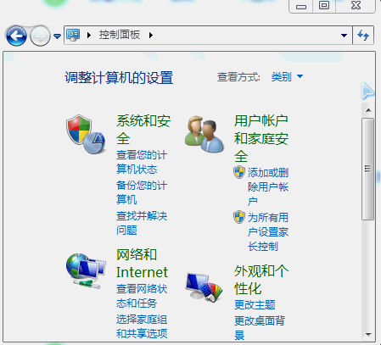Expand the arrow after 控制面板 breadcrumb
Viewport: 381px width, 345px height.
pos(151,36)
